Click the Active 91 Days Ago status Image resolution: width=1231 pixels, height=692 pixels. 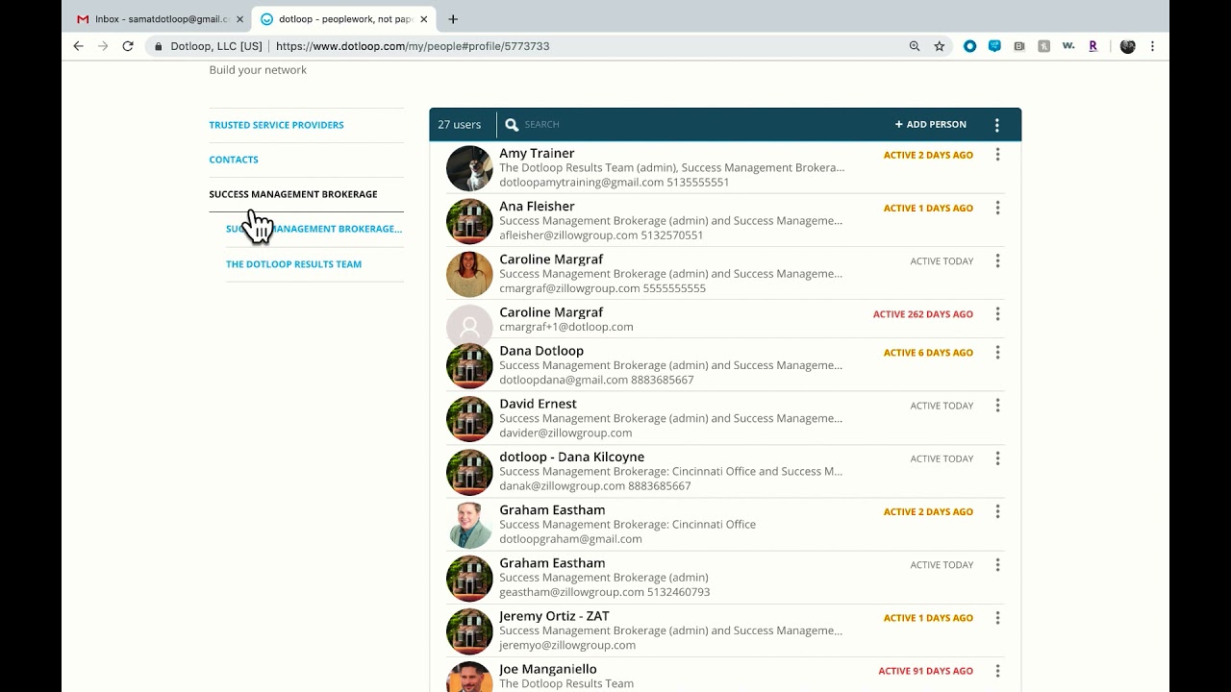point(926,671)
